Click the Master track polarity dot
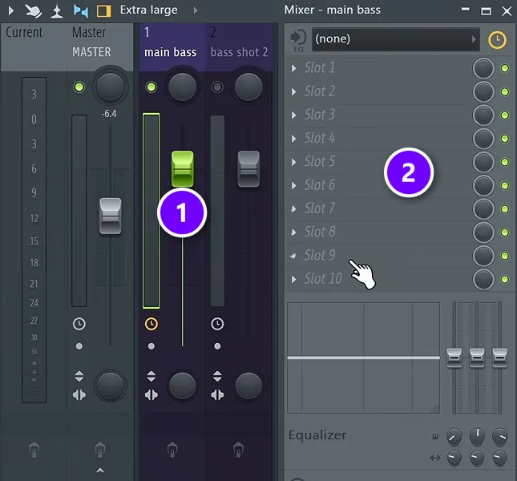This screenshot has height=481, width=517. coord(79,346)
